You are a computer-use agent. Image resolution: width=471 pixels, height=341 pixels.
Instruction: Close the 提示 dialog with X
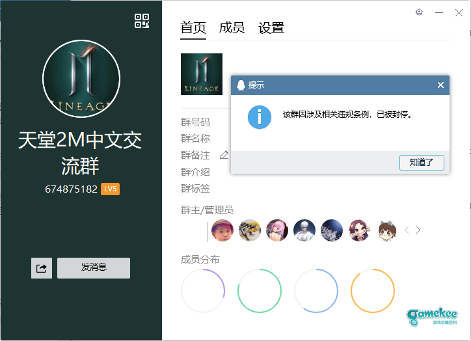[440, 85]
